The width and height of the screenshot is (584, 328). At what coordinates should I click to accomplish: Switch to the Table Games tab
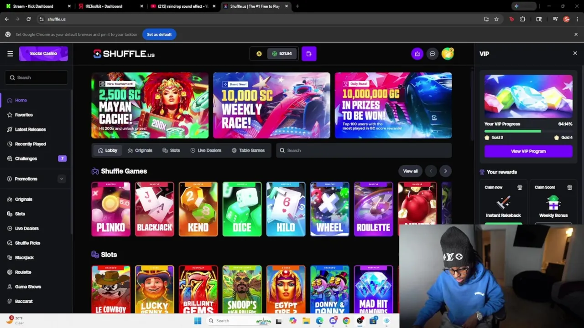pos(248,150)
